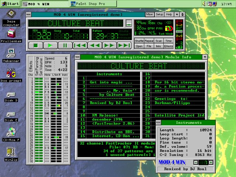This screenshot has height=177, width=236.
Task: Click the up-down arrow in the player title bar
Action: pyautogui.click(x=183, y=14)
